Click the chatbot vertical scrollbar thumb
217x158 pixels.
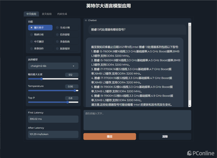click(x=190, y=63)
